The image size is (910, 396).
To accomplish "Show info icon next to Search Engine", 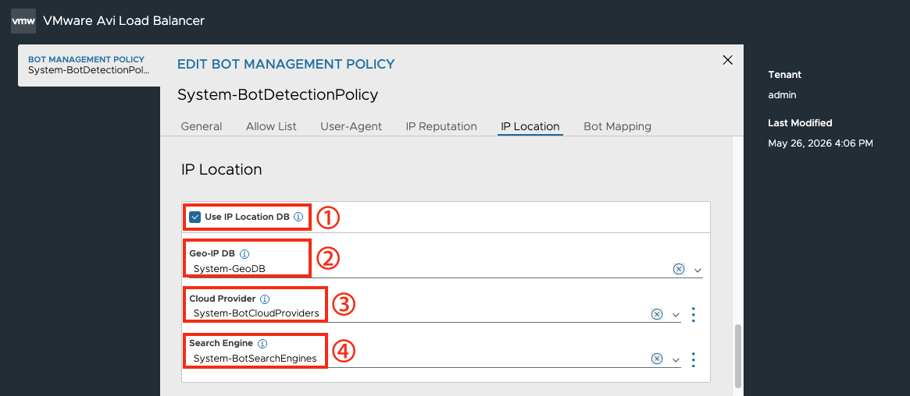I will (x=262, y=343).
